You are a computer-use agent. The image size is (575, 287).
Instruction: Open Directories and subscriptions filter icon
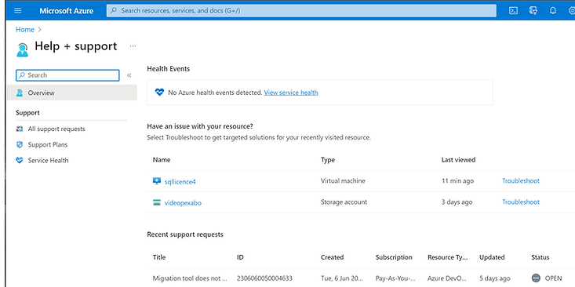click(533, 11)
